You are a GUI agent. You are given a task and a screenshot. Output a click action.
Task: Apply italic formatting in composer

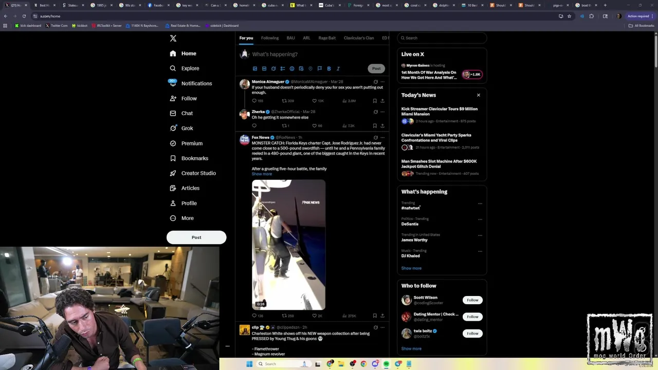[338, 68]
